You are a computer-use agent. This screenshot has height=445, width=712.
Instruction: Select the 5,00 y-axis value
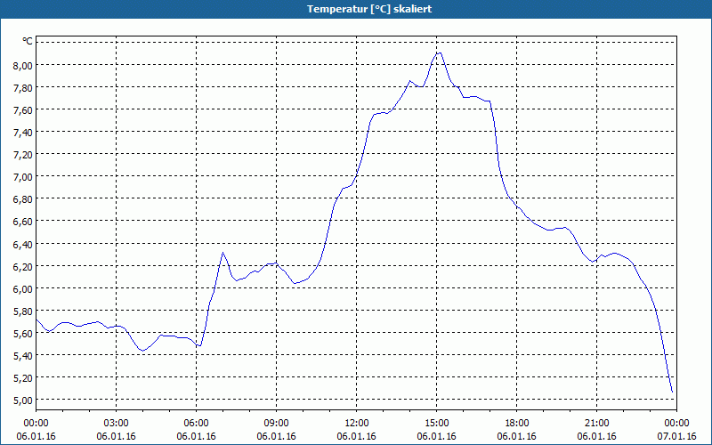[23, 400]
